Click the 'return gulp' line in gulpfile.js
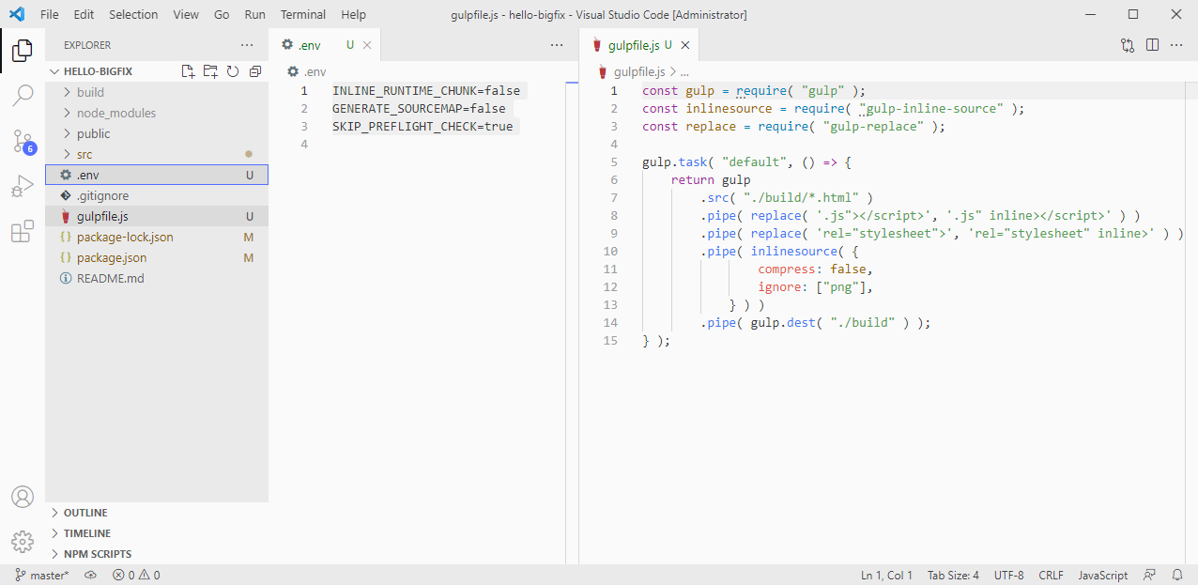This screenshot has width=1198, height=585. coord(711,179)
